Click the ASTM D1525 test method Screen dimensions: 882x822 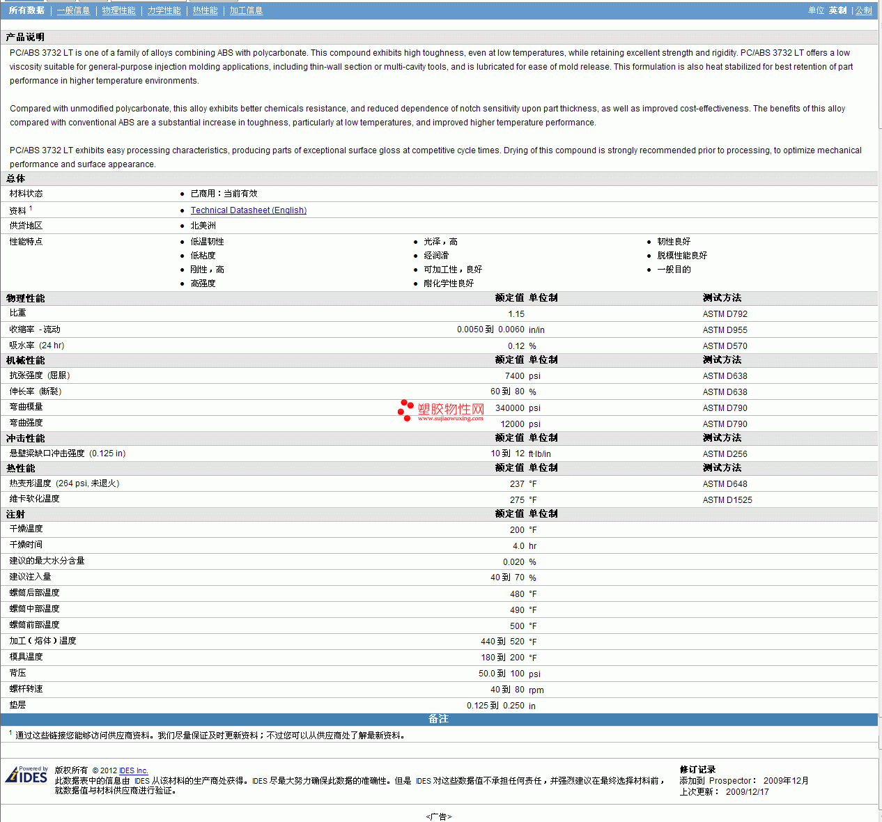click(727, 500)
